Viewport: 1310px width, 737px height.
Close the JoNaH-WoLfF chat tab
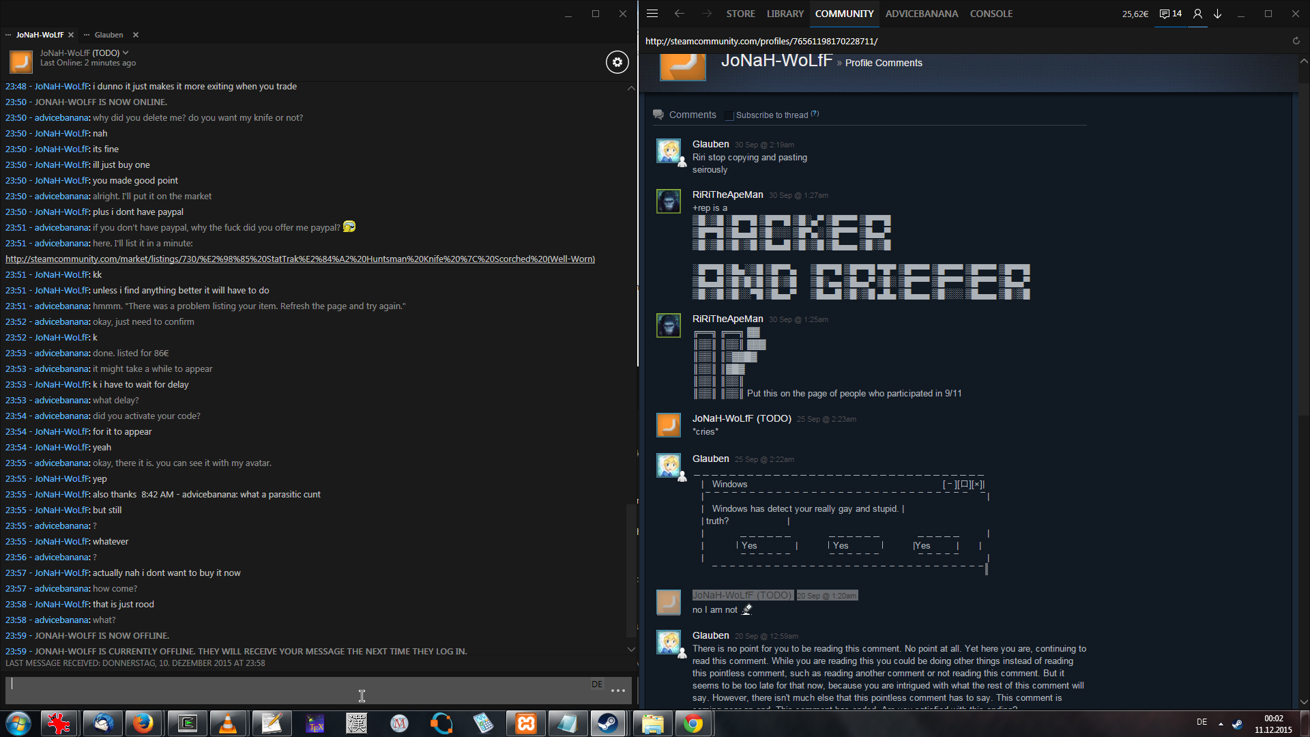coord(71,35)
